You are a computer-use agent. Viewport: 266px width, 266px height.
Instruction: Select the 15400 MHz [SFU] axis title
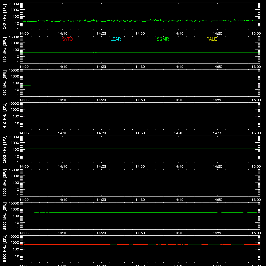coord(4,249)
